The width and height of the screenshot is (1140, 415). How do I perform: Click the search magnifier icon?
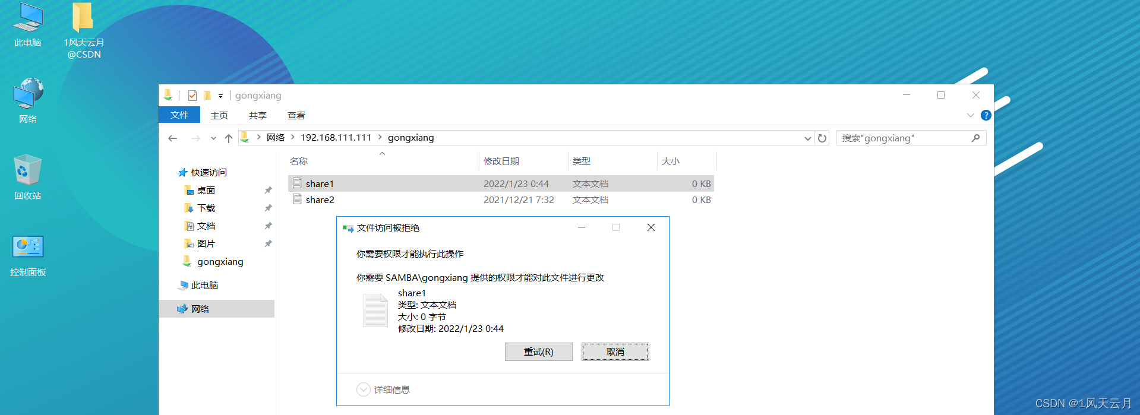tap(975, 138)
